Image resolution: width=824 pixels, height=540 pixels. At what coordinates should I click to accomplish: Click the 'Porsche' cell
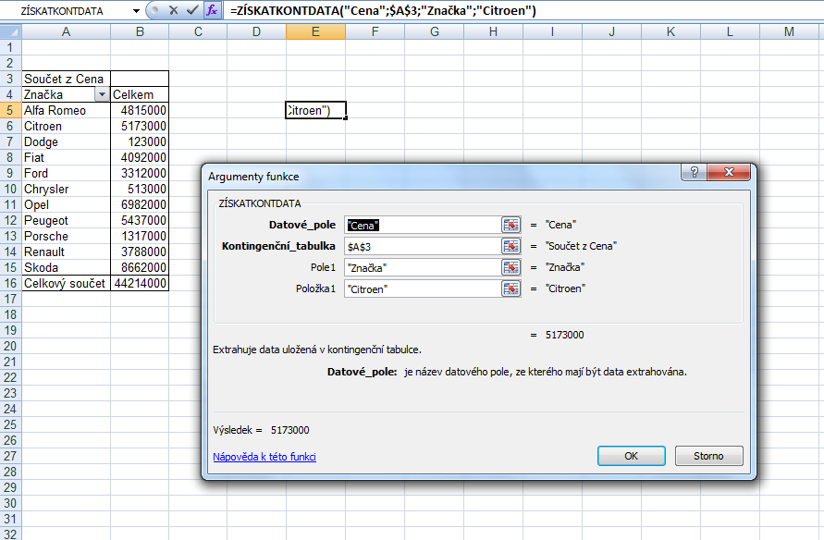click(67, 237)
